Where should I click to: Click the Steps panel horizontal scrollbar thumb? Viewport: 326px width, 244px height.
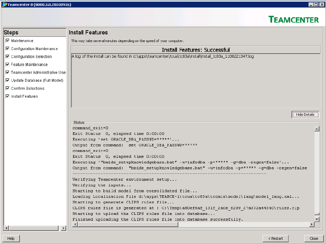coord(34,228)
